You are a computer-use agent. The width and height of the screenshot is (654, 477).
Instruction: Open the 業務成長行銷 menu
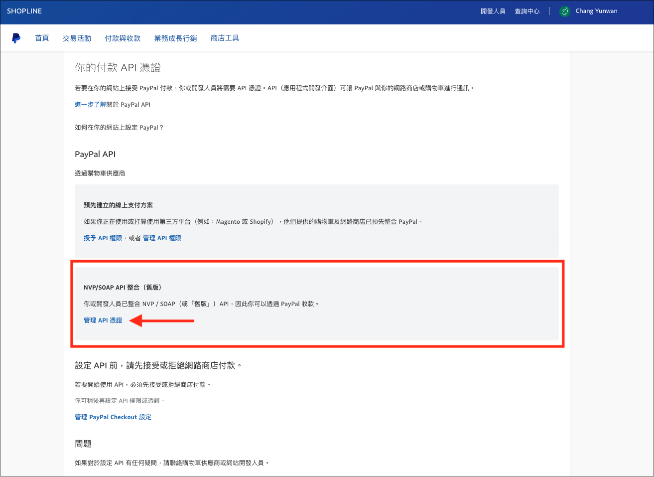[175, 38]
